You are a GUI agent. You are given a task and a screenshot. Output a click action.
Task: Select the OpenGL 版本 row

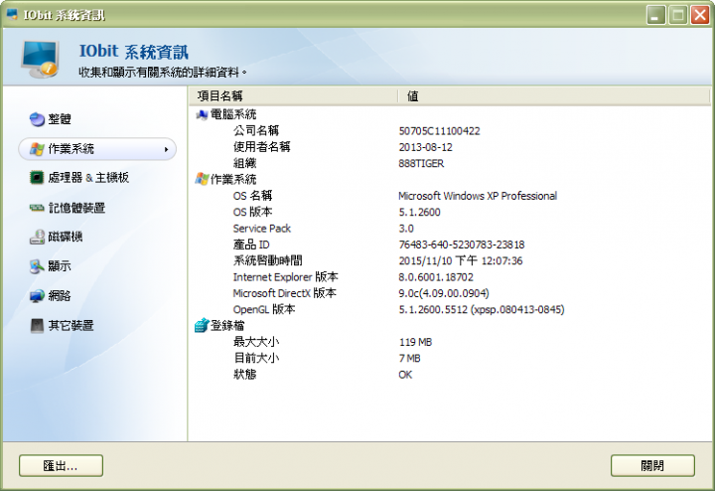click(x=450, y=309)
